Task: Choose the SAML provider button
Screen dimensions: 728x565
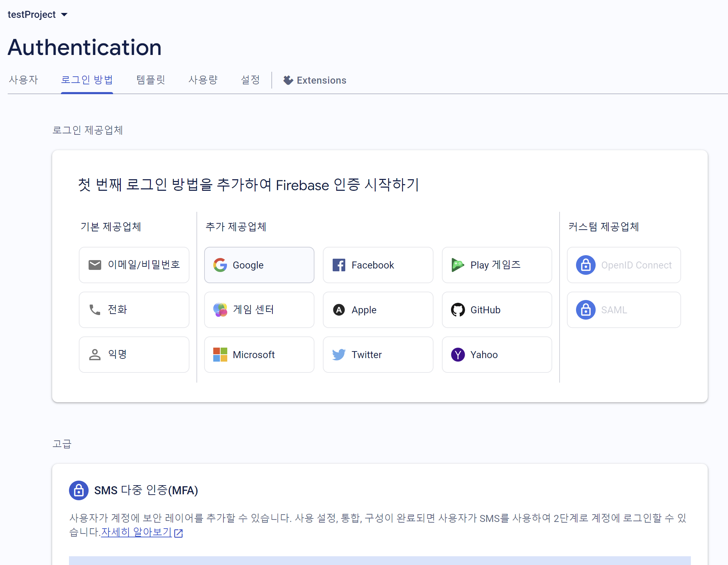Action: (x=624, y=310)
